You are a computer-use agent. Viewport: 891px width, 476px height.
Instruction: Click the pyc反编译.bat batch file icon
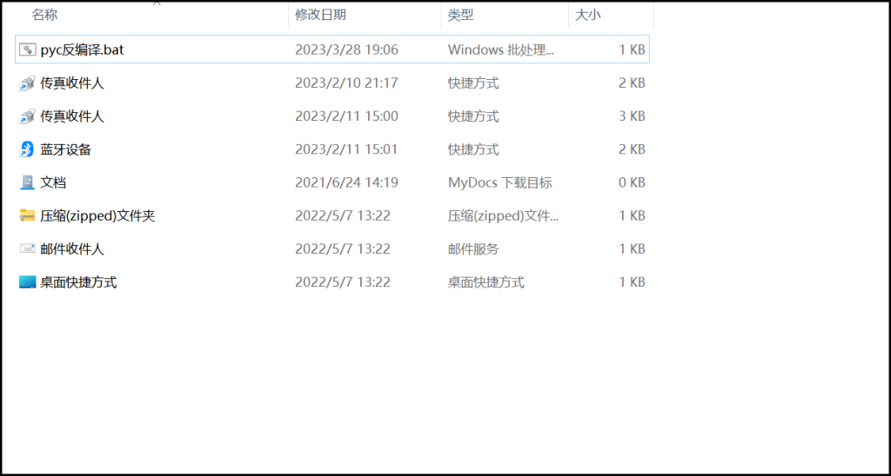(x=28, y=50)
